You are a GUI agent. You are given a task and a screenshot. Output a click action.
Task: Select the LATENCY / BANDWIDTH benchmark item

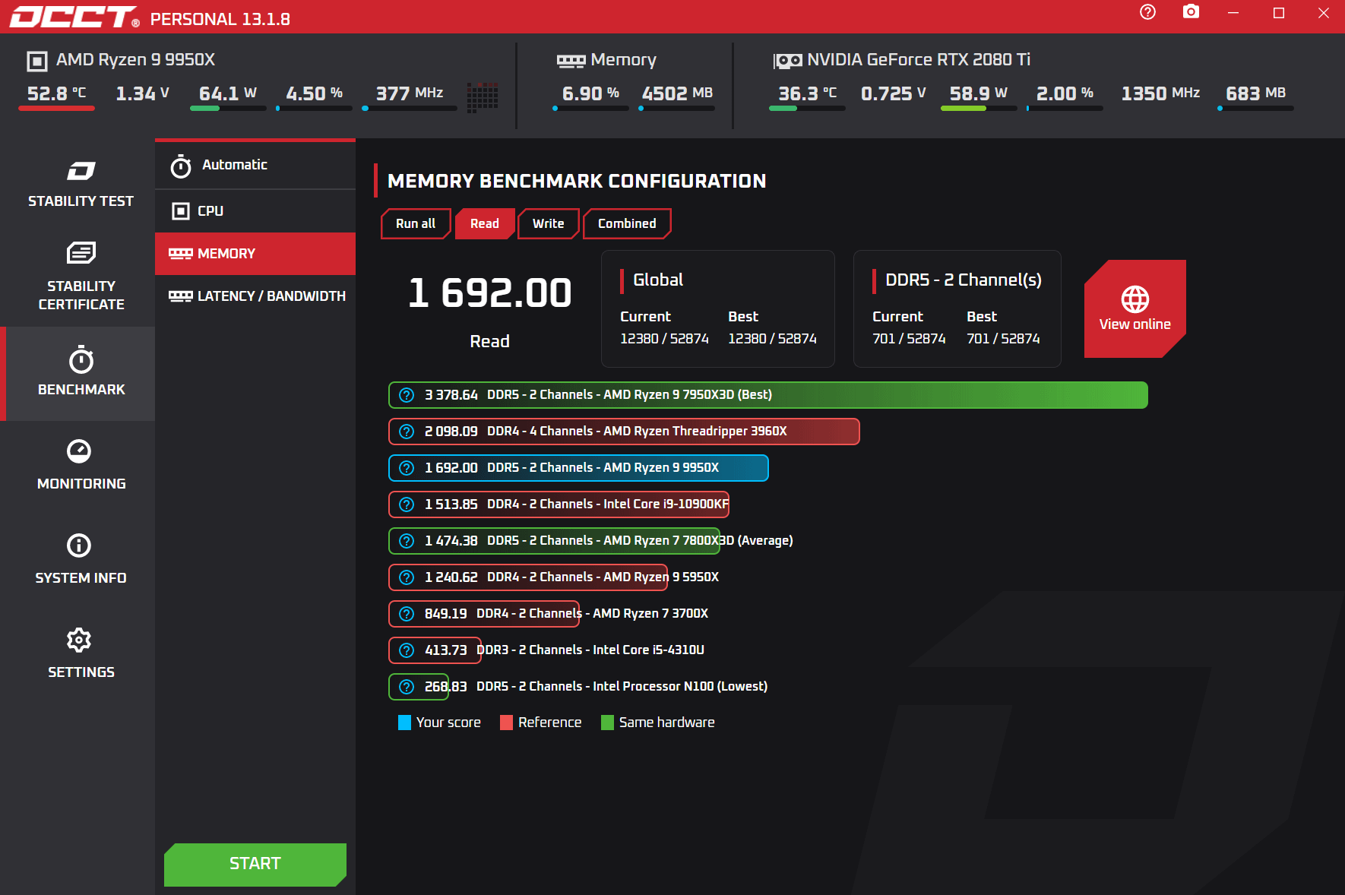(x=255, y=296)
